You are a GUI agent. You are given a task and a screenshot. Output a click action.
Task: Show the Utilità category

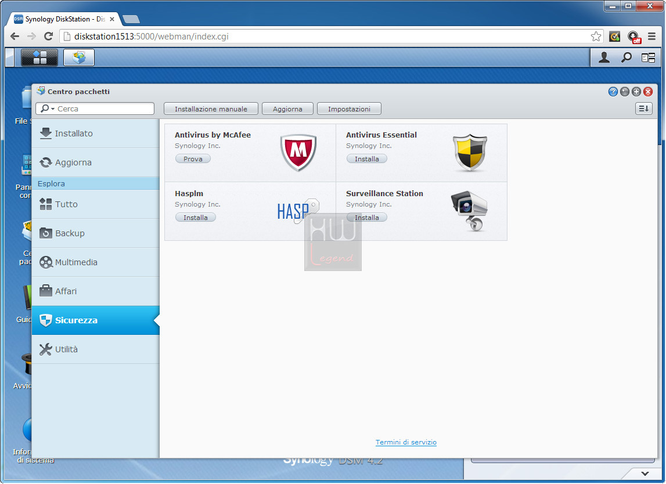96,349
